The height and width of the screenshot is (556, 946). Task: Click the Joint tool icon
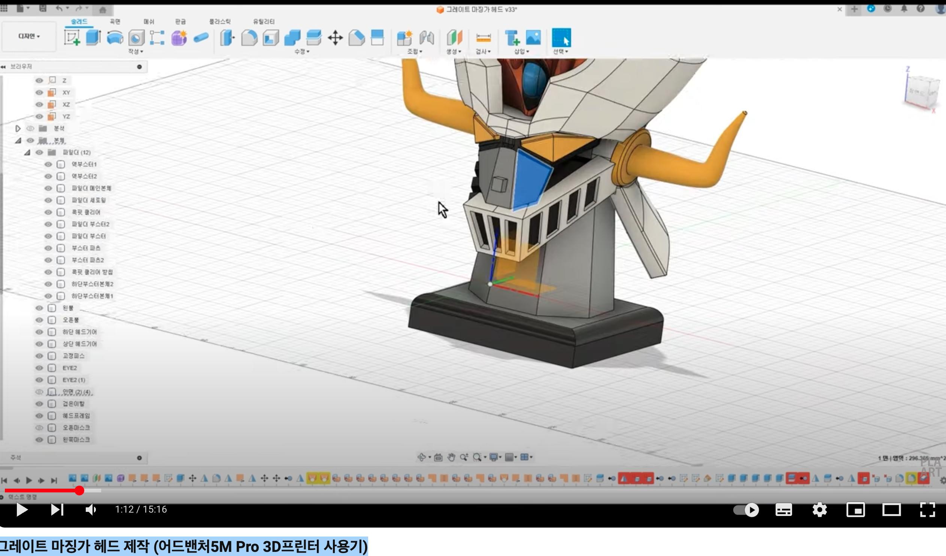427,37
